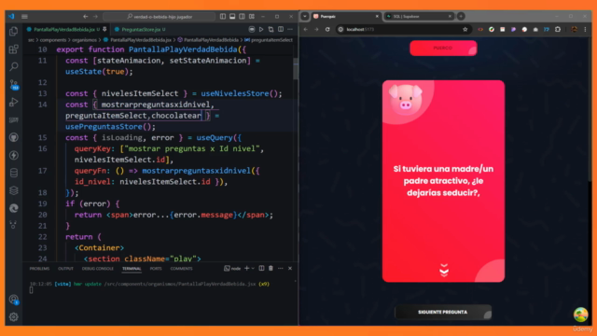This screenshot has width=597, height=336.
Task: Select the node terminal label
Action: (232, 269)
